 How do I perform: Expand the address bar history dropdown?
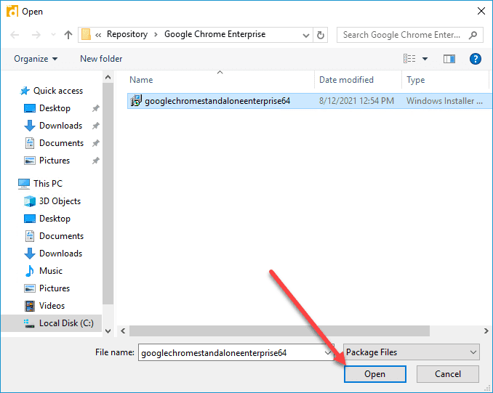(305, 35)
